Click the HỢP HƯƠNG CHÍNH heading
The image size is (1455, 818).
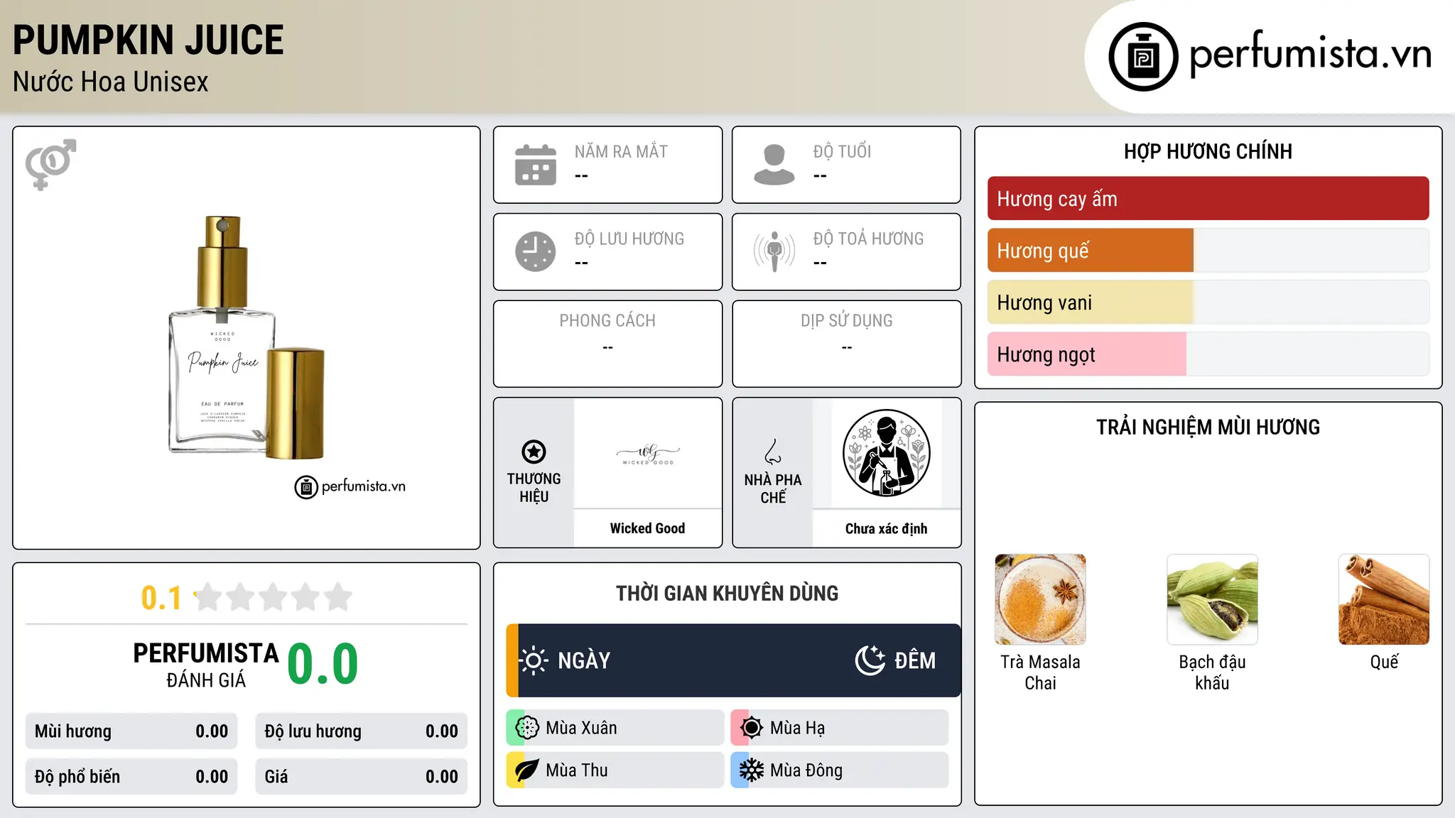click(x=1208, y=151)
